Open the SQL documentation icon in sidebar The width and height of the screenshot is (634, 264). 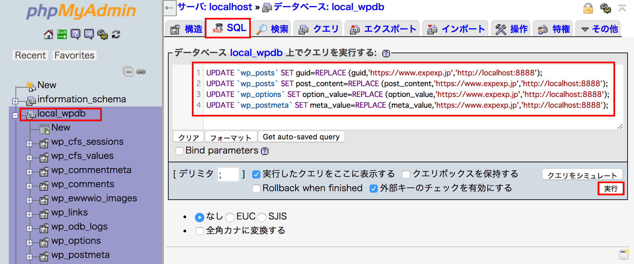coord(89,34)
